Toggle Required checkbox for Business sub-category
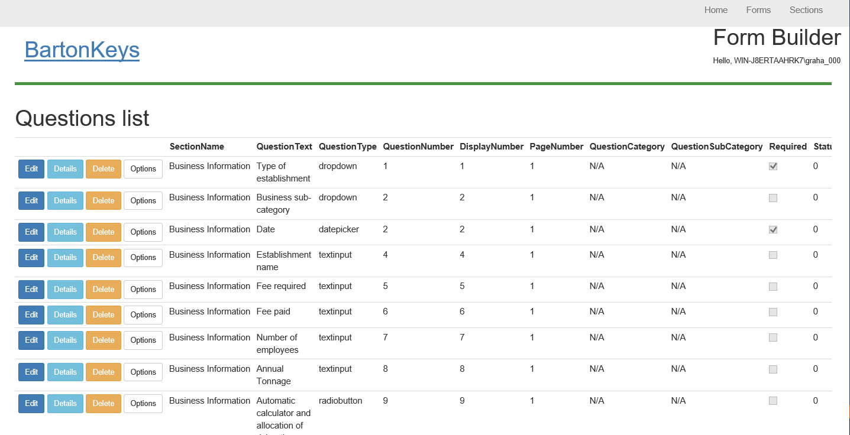Viewport: 850px width, 435px height. point(773,198)
